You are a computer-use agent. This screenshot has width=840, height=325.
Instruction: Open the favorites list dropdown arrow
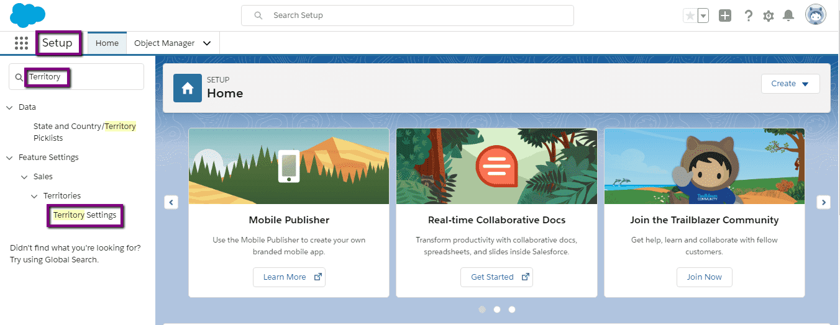(x=703, y=16)
